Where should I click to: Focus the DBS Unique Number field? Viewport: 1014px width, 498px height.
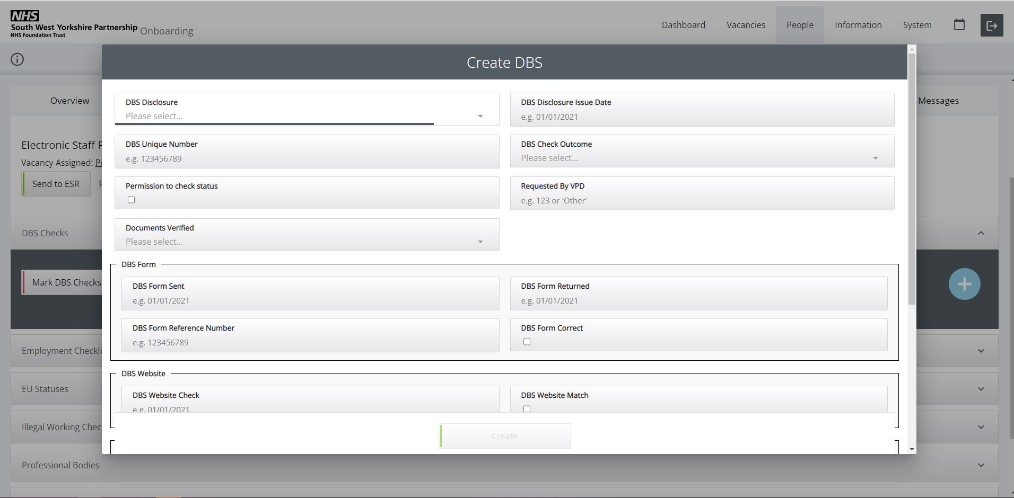[306, 158]
